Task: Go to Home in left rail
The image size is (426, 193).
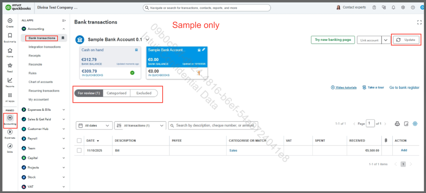Action: (x=10, y=50)
